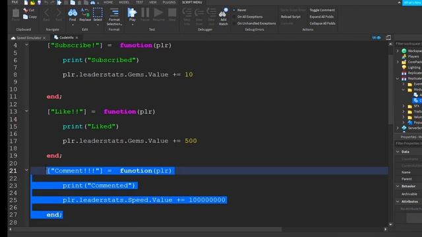Switch to the MODEL ribbon tab
This screenshot has width=422, height=237.
coord(124,2)
